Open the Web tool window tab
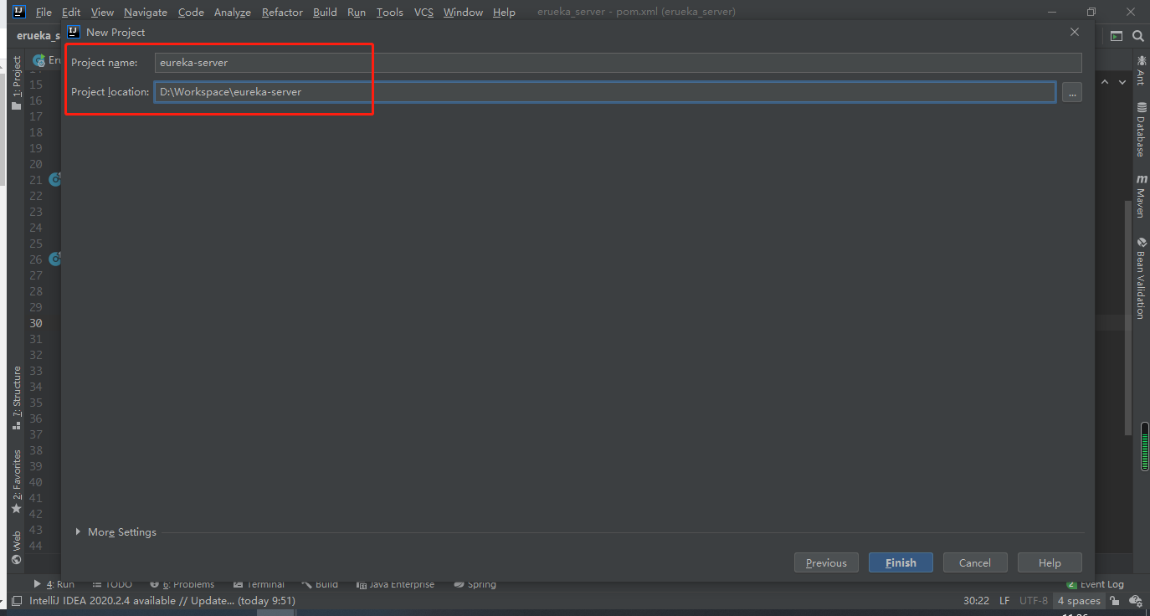The image size is (1150, 616). pos(16,547)
